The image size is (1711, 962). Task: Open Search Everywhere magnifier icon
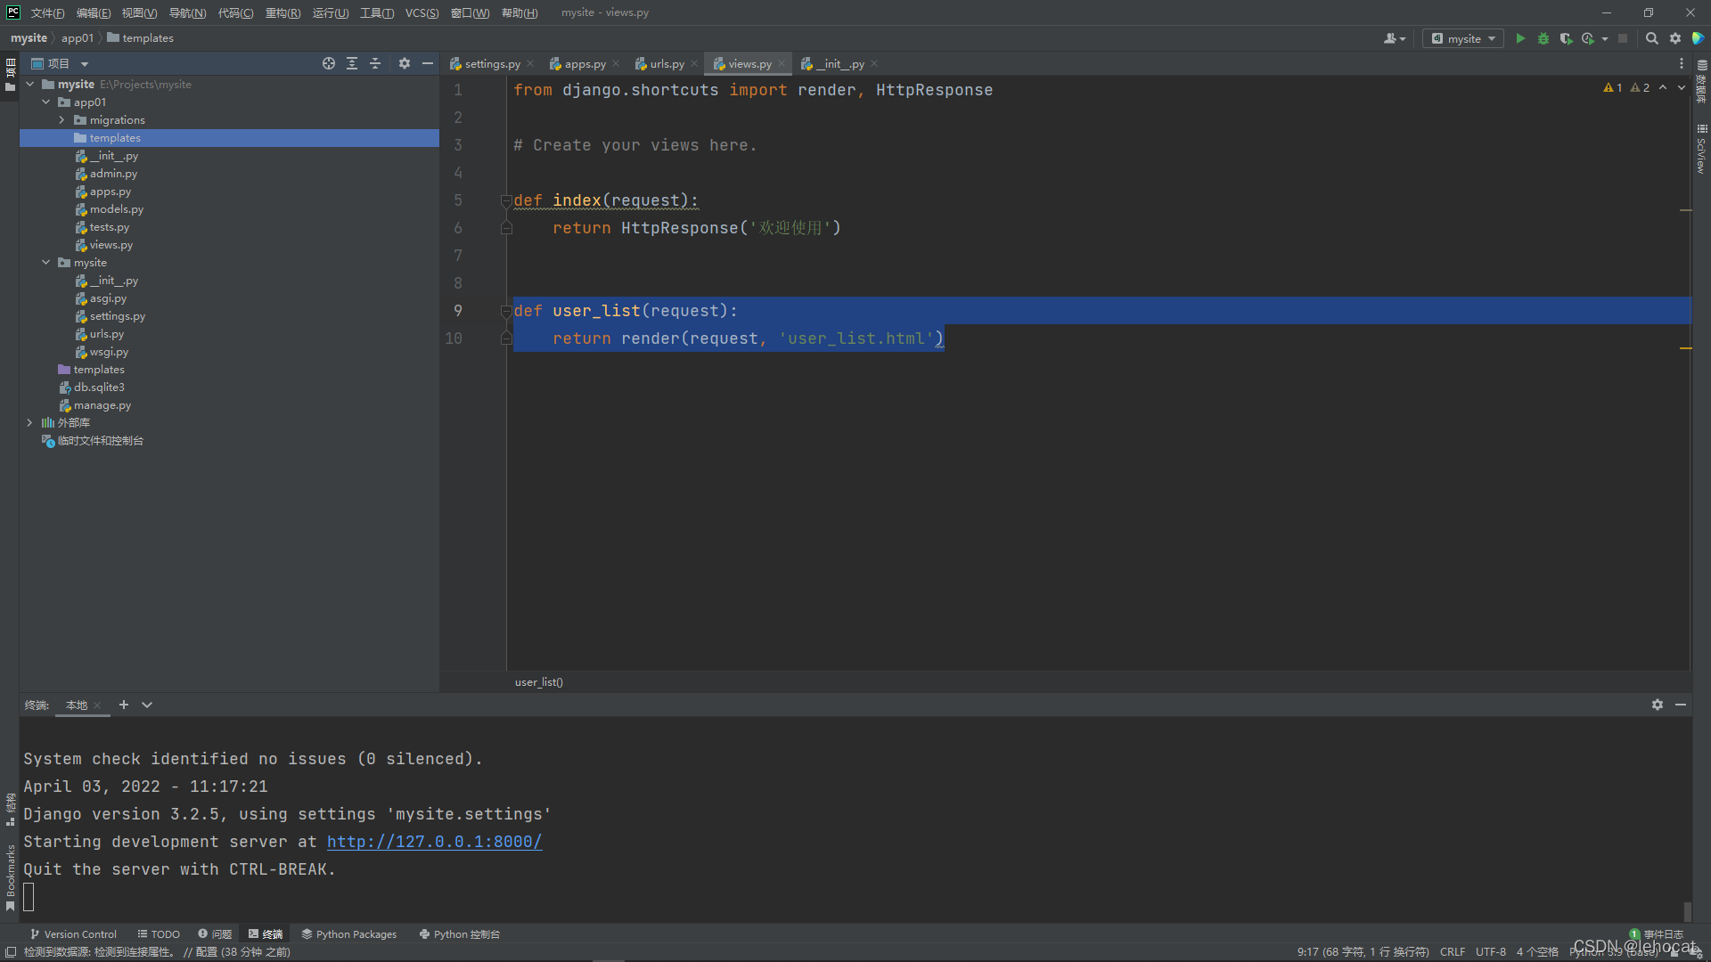1651,38
